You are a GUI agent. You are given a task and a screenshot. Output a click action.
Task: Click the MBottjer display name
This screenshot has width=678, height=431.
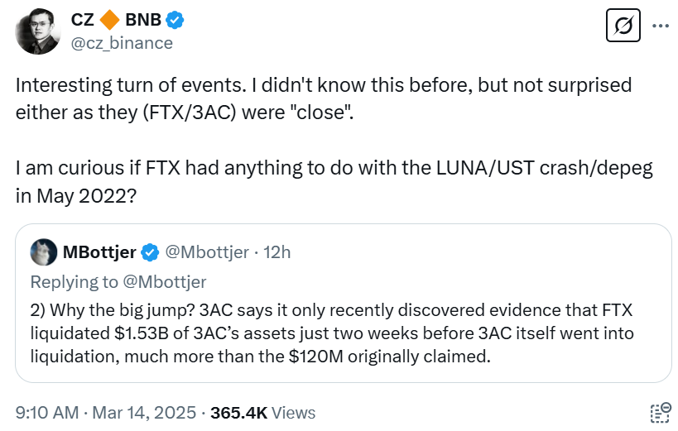point(99,252)
